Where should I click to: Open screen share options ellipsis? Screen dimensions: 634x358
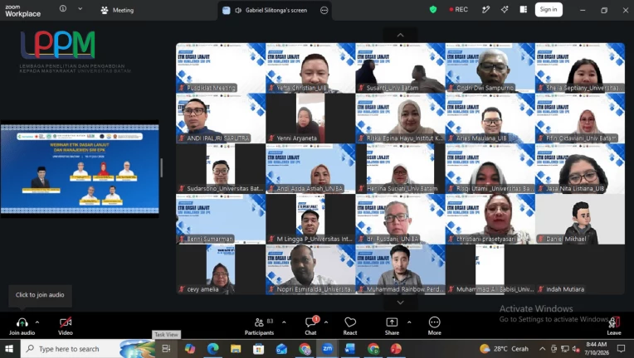pos(324,11)
